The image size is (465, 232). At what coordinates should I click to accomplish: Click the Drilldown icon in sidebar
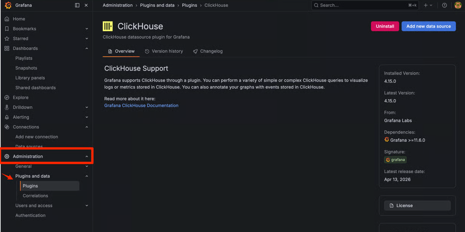click(7, 107)
